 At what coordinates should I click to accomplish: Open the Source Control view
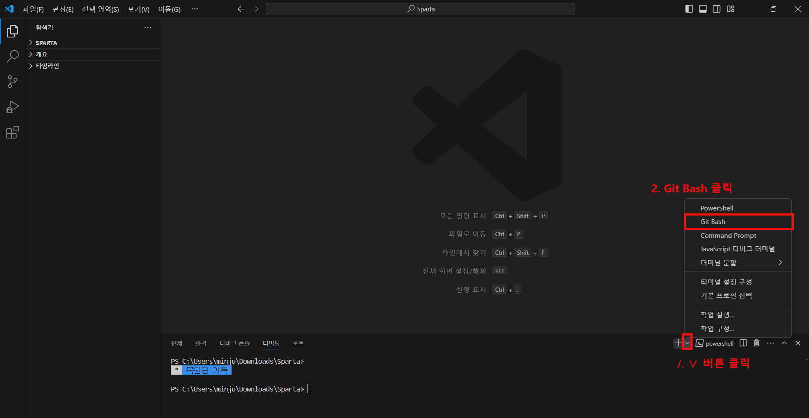[13, 82]
